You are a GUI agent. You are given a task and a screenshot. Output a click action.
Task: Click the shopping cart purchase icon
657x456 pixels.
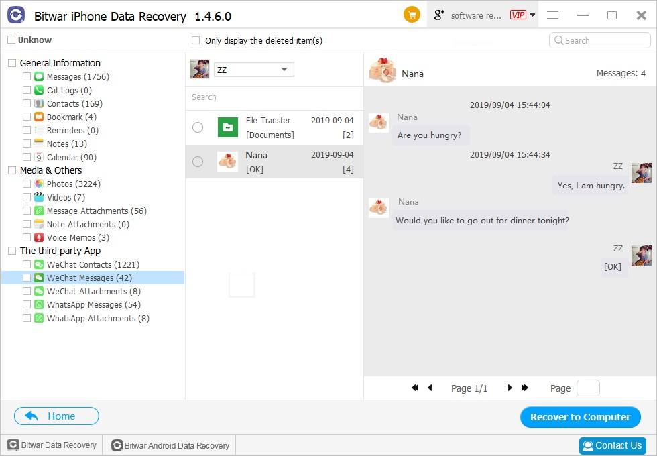[x=412, y=15]
